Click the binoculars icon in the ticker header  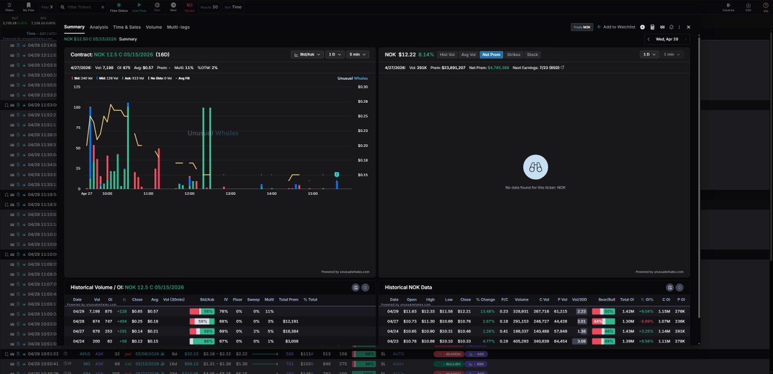point(662,27)
